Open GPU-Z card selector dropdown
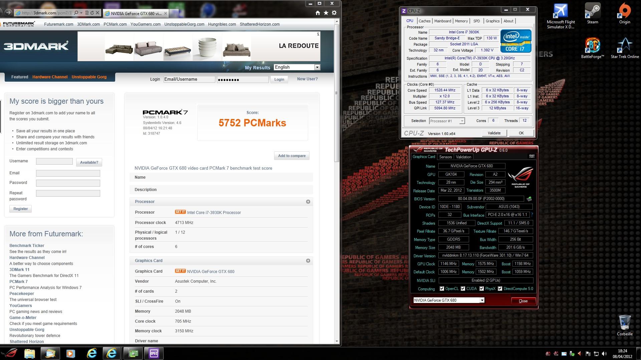 click(x=449, y=300)
